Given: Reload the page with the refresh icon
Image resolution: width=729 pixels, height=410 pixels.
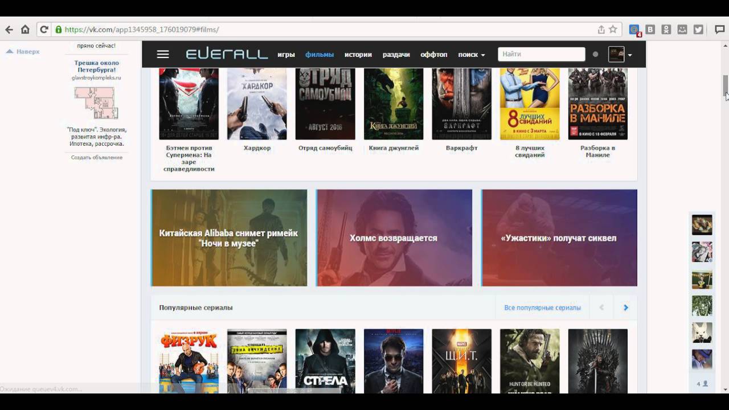Looking at the screenshot, I should click(44, 30).
